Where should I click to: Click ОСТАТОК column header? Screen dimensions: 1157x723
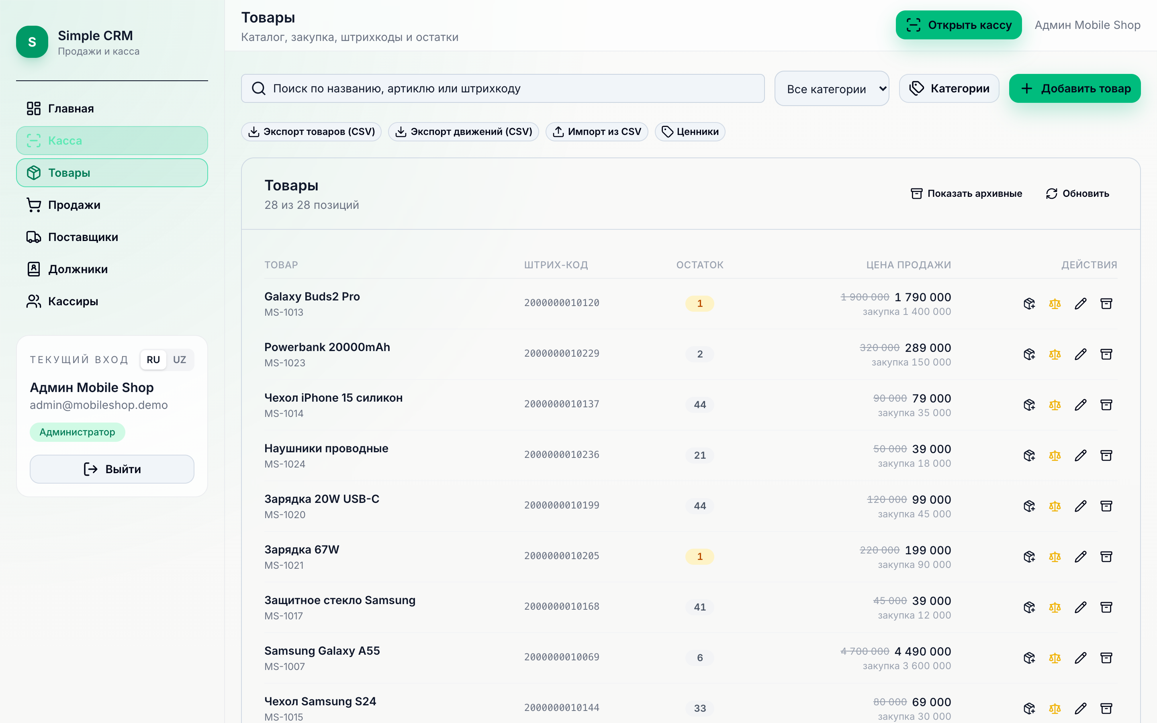click(x=699, y=265)
